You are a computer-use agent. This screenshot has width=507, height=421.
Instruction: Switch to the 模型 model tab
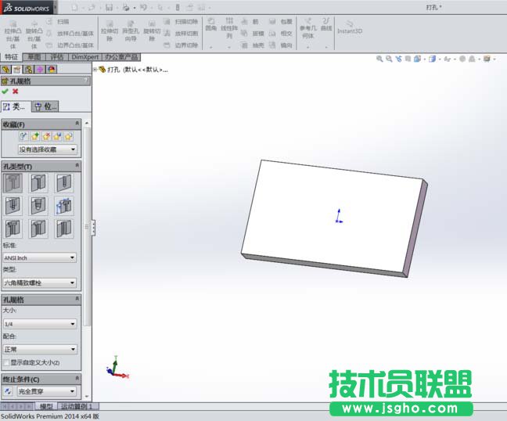point(46,406)
